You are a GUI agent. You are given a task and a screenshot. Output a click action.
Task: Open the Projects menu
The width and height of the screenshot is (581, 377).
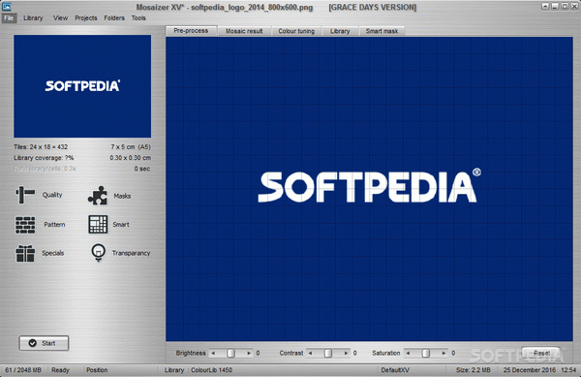pos(85,17)
